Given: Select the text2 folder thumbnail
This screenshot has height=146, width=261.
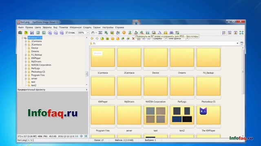Looking at the screenshot, I should (182, 116).
